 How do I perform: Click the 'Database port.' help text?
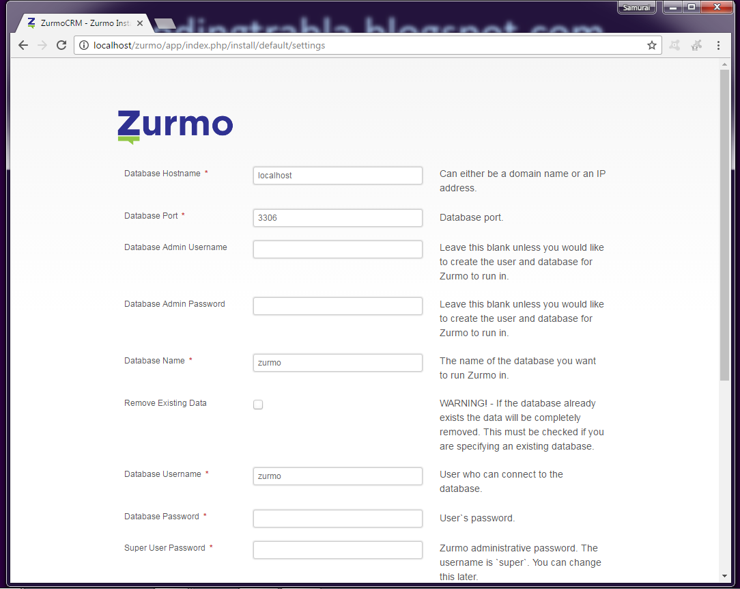(x=472, y=218)
